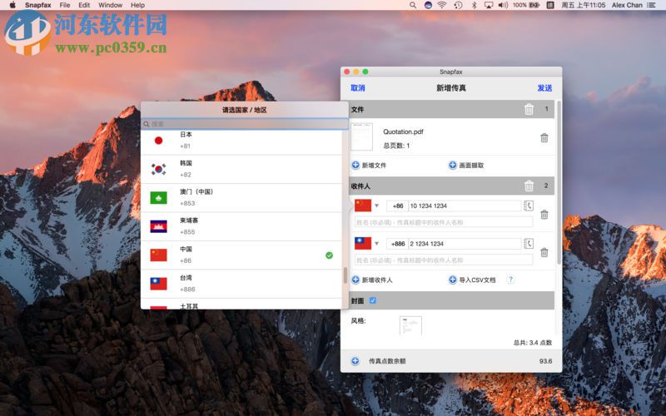Open the Window menu
The height and width of the screenshot is (416, 666).
(110, 5)
